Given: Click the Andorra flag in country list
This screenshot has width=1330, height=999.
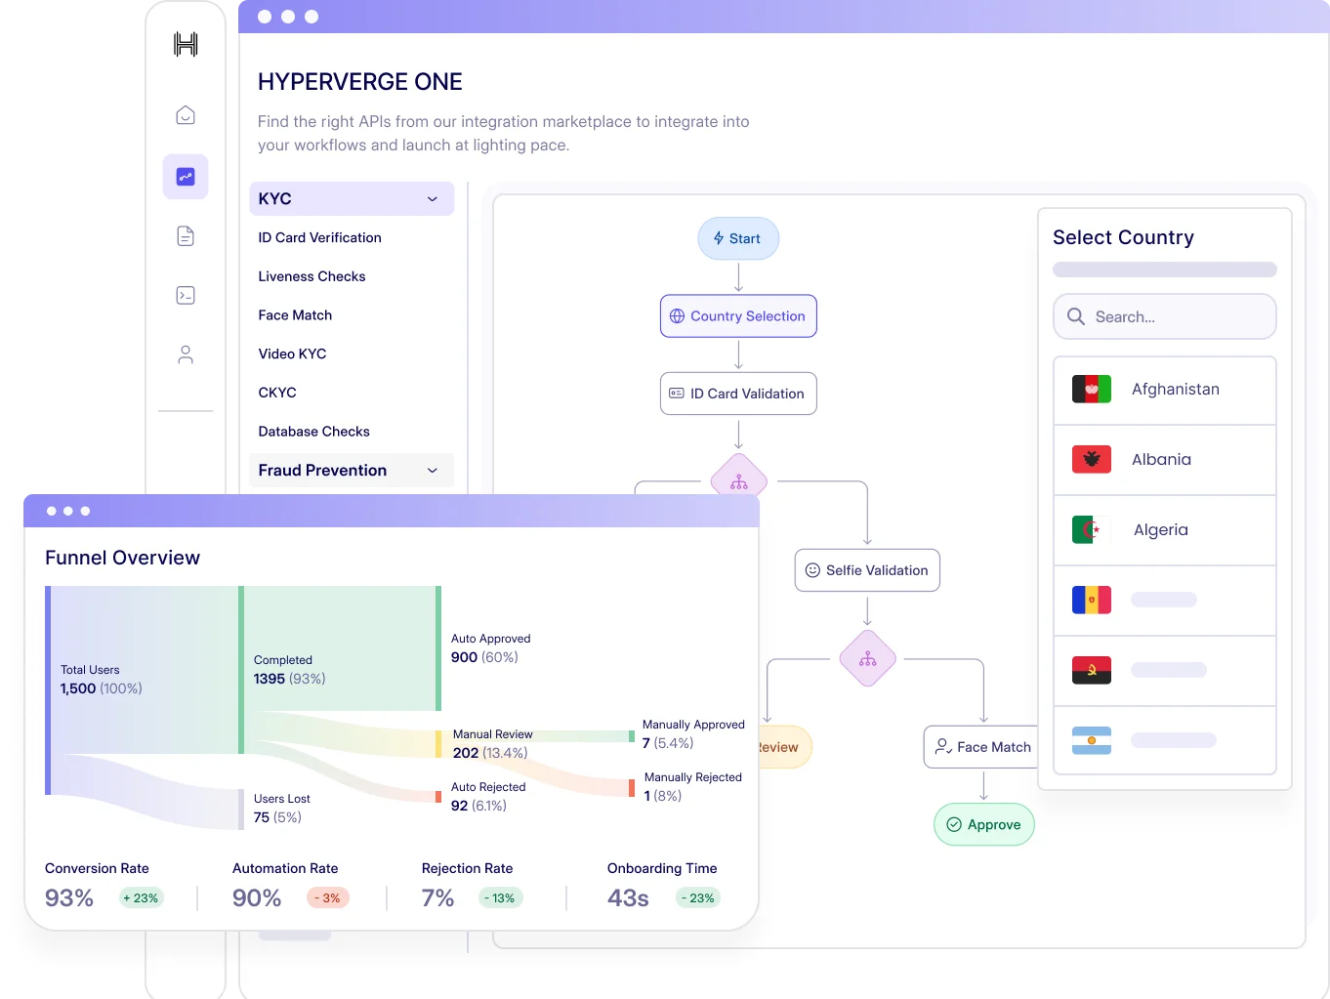Looking at the screenshot, I should 1092,600.
